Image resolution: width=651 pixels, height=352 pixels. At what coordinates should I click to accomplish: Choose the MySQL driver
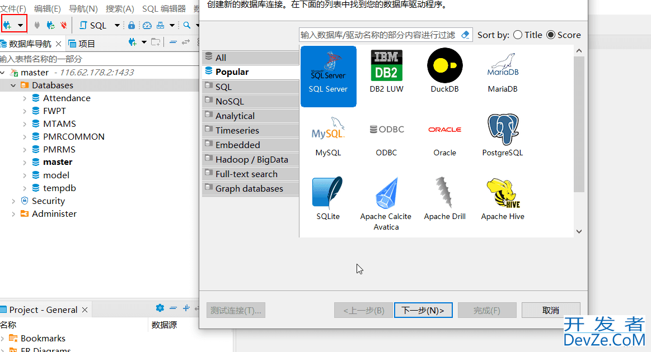click(x=328, y=136)
